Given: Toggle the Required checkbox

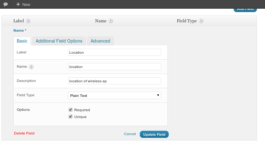Looking at the screenshot, I should coord(71,110).
